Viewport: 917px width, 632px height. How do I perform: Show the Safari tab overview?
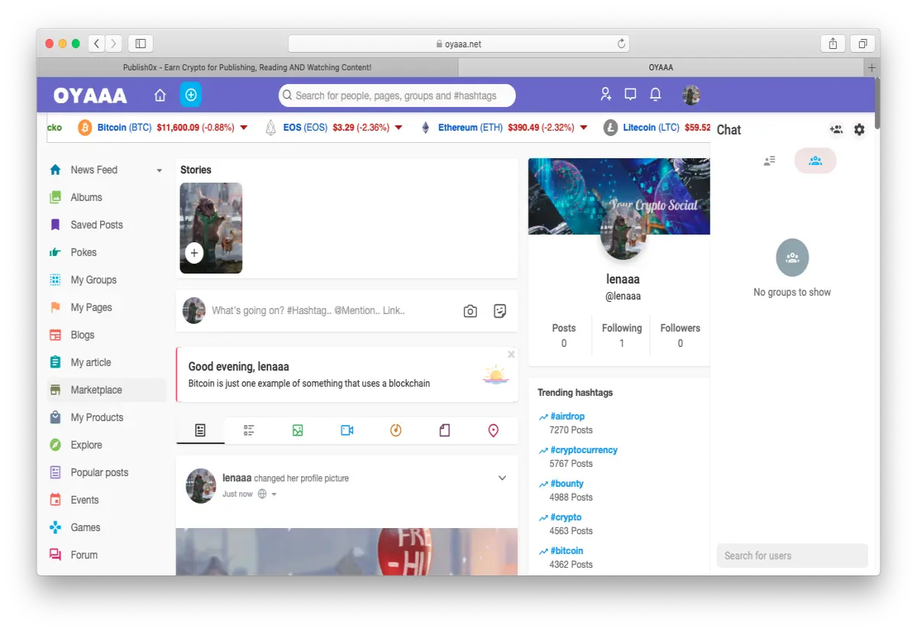click(x=862, y=44)
